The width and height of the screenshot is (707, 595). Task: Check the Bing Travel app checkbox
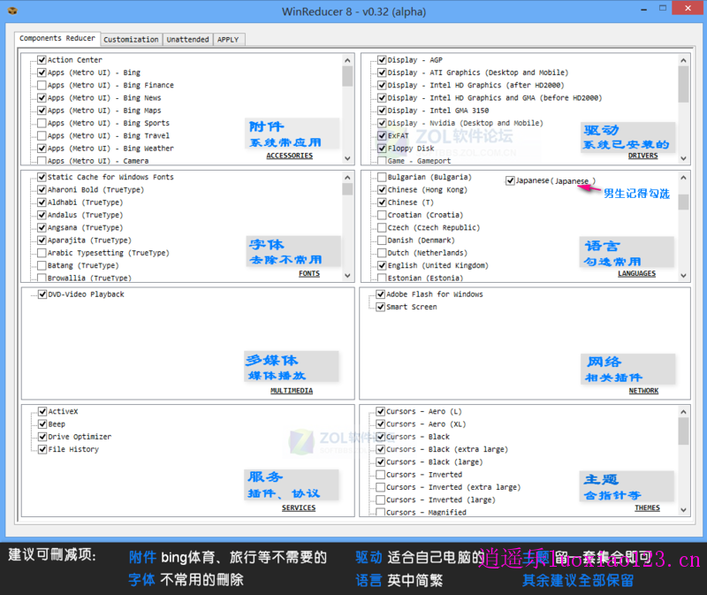coord(42,135)
